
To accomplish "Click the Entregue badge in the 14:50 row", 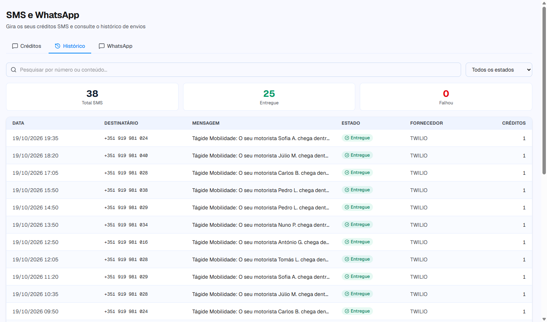I will [x=357, y=207].
